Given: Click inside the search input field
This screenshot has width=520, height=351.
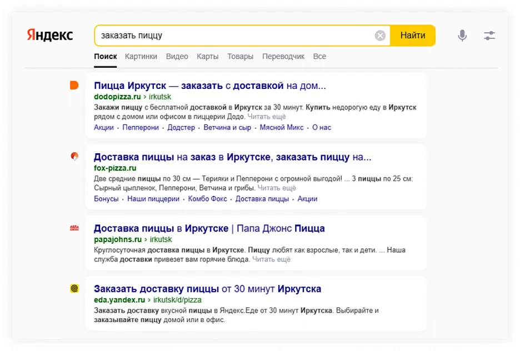Looking at the screenshot, I should click(233, 36).
